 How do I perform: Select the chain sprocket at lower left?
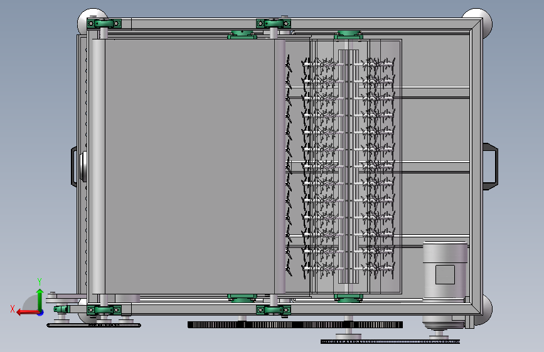pos(93,325)
